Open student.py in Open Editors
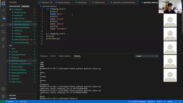 18,31
